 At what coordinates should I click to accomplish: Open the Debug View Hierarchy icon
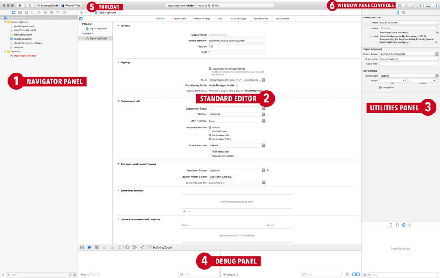pyautogui.click(x=127, y=247)
